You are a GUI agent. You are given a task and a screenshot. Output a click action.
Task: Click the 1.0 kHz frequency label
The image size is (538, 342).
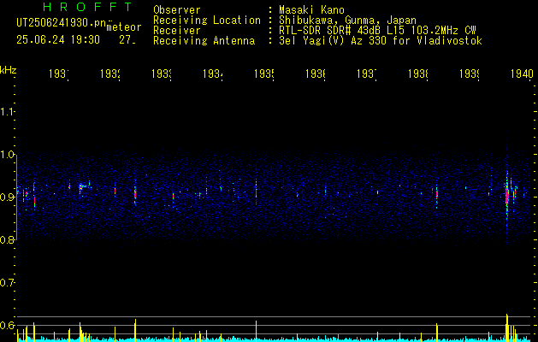click(8, 155)
